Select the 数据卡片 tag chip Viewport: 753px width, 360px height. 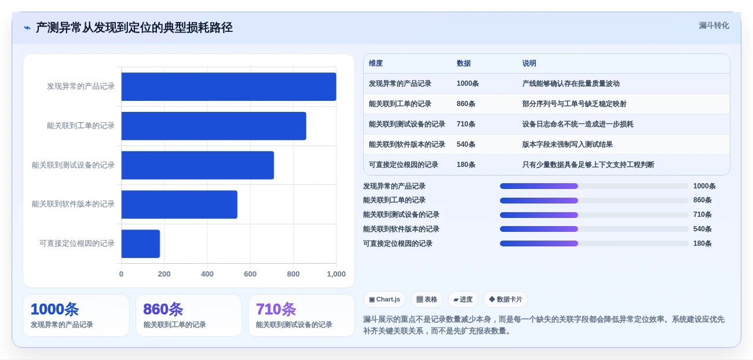506,299
